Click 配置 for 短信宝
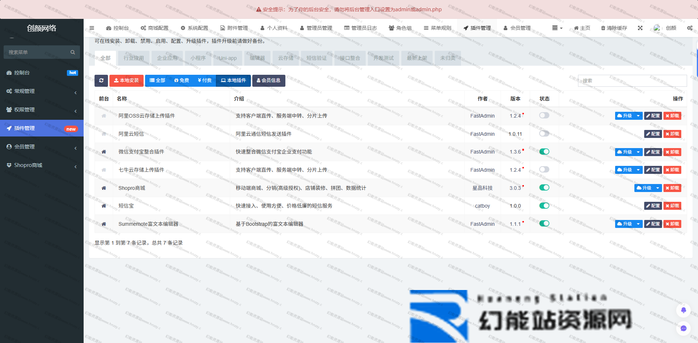The height and width of the screenshot is (343, 698). pyautogui.click(x=653, y=206)
